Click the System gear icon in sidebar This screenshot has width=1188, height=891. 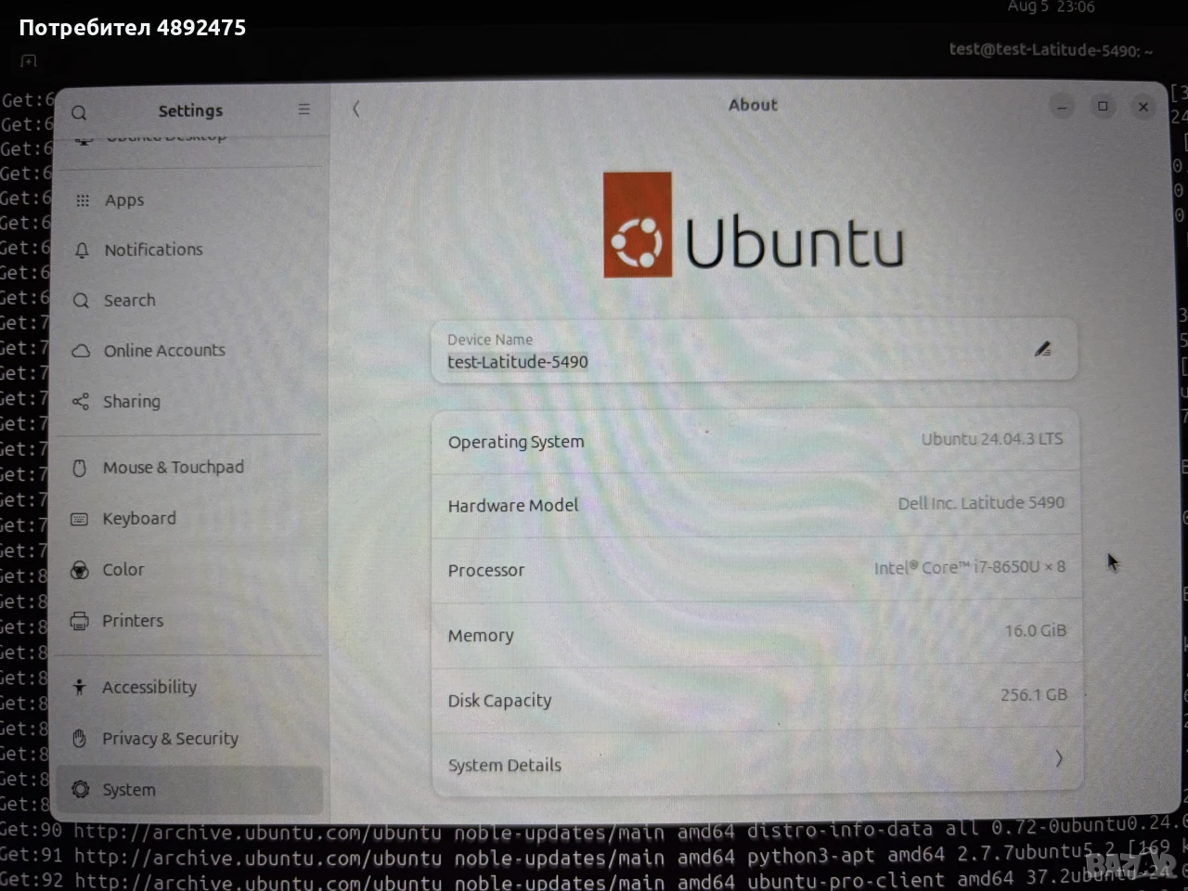[x=81, y=790]
